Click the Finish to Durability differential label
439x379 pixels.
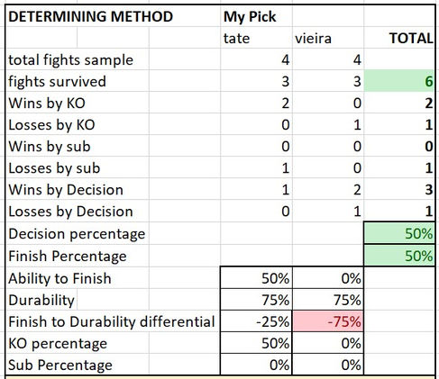pos(113,321)
